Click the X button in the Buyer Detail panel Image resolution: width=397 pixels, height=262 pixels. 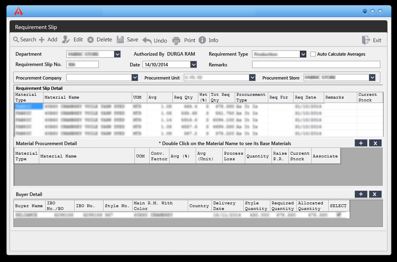(x=375, y=194)
